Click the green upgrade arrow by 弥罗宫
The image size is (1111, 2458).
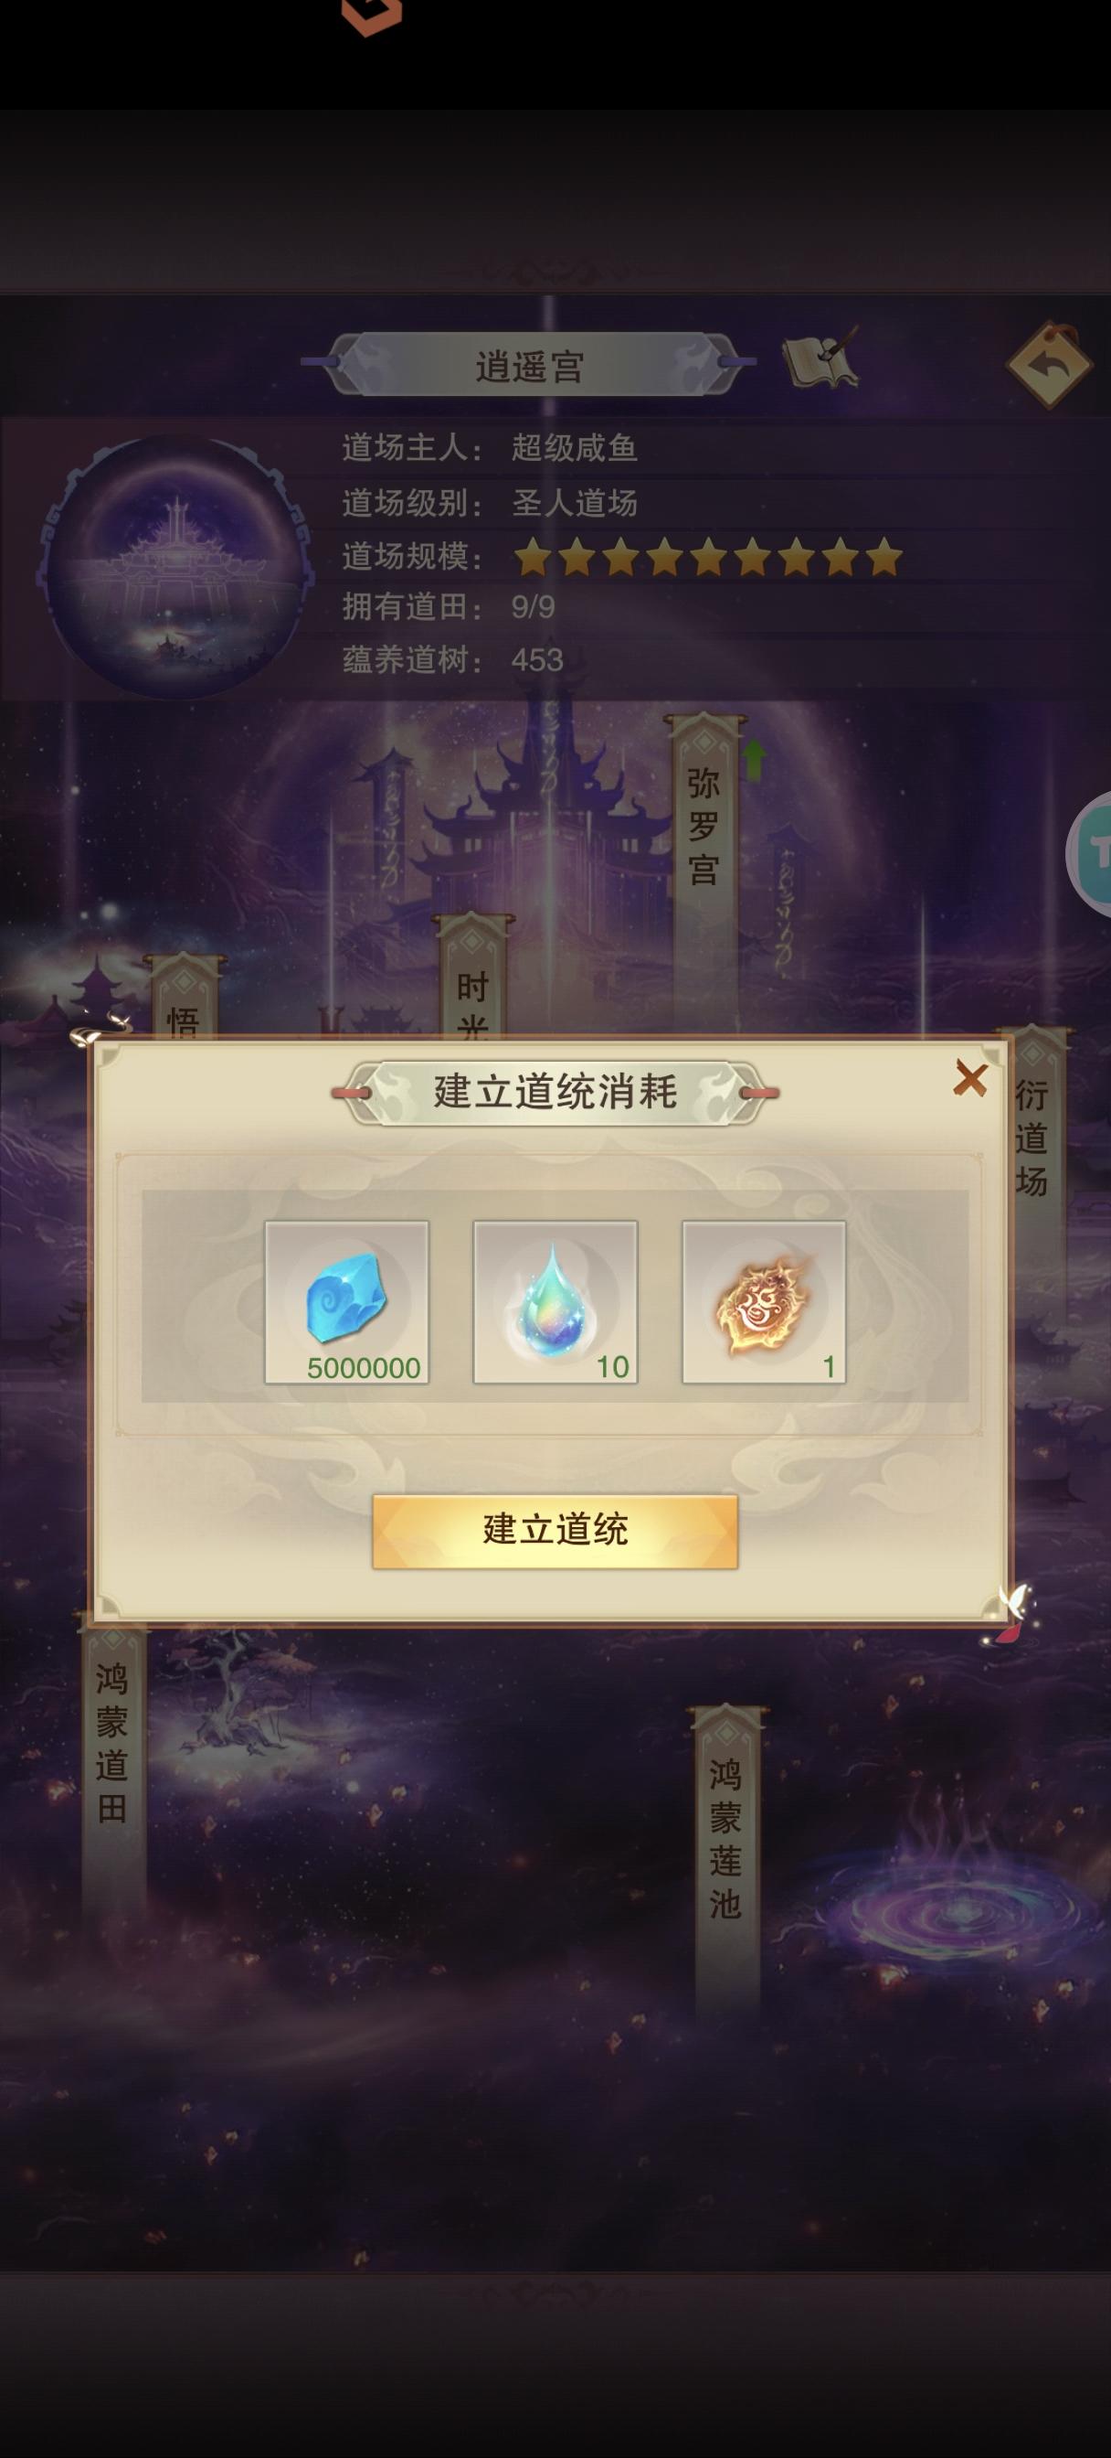coord(755,761)
